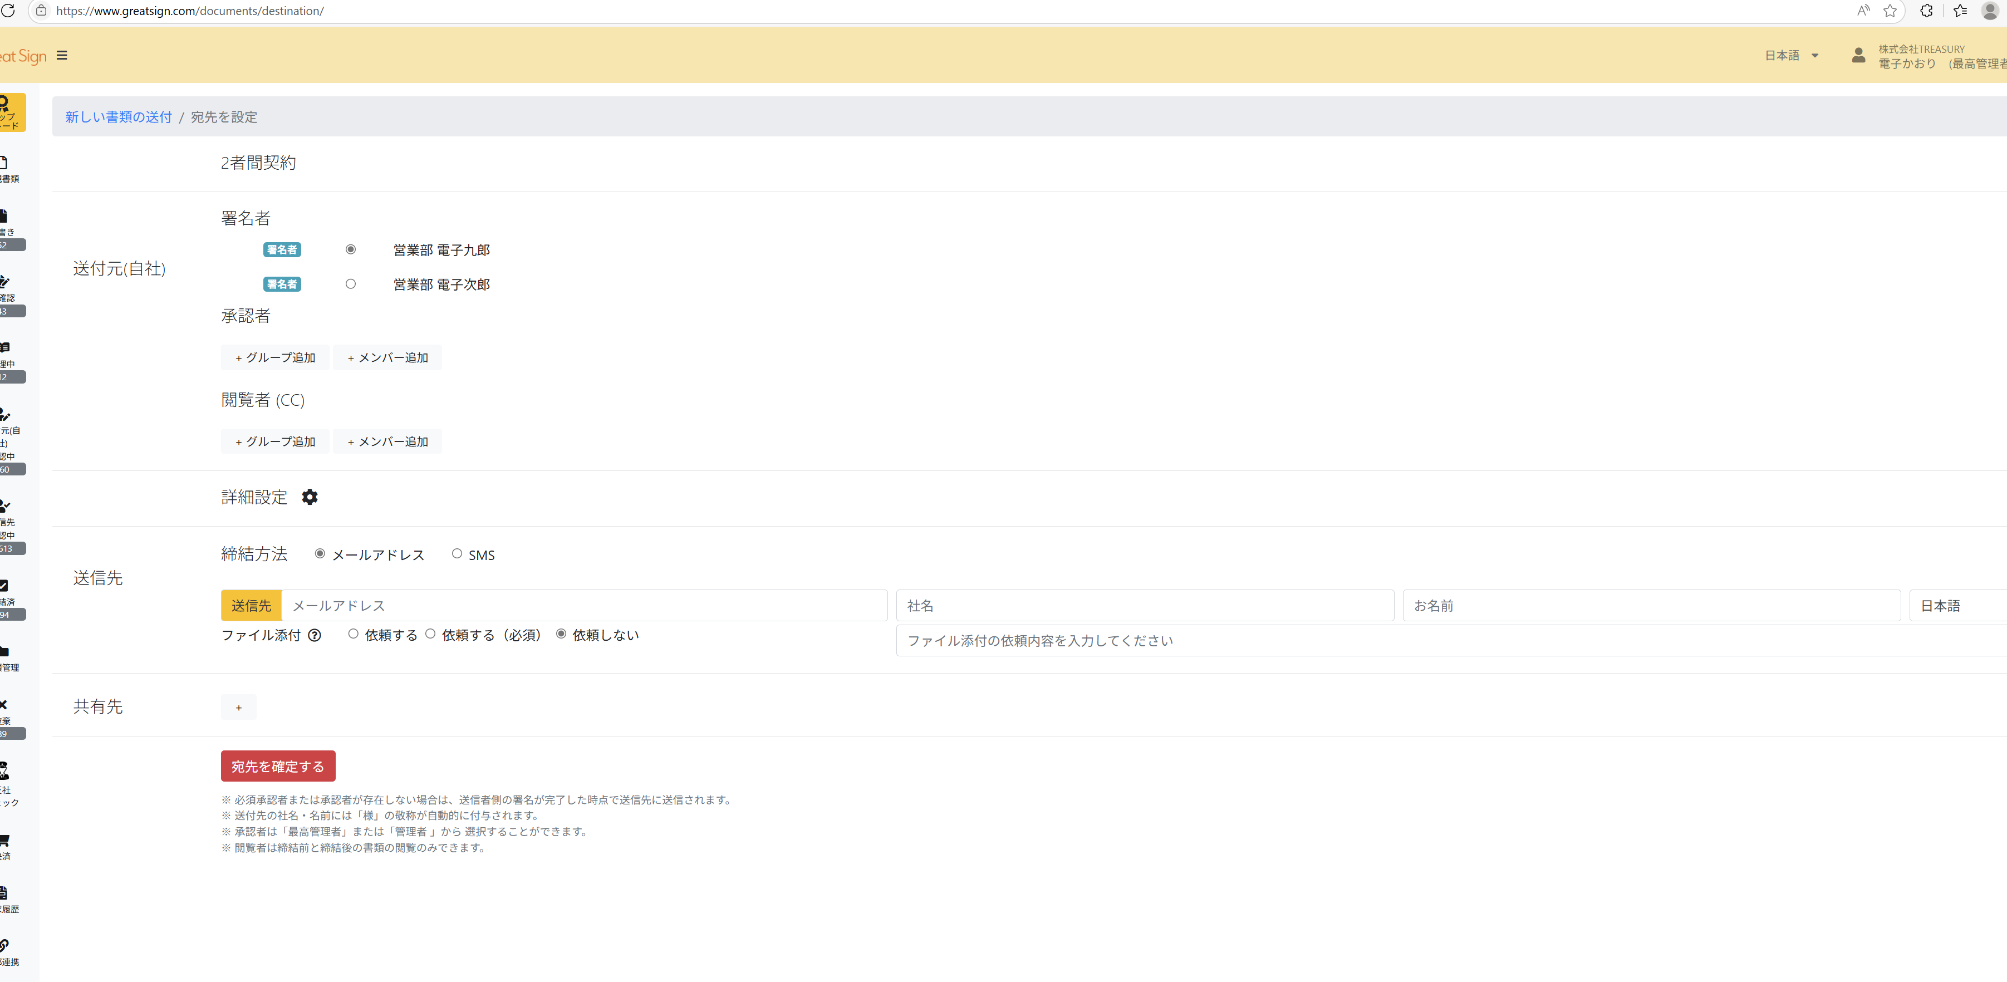This screenshot has width=2007, height=982.
Task: Click 宛先を確定する red button
Action: pyautogui.click(x=278, y=766)
